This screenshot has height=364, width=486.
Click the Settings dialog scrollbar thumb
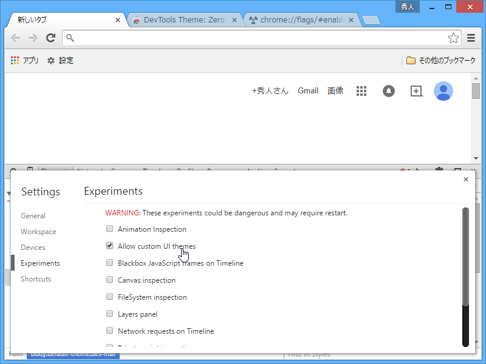coord(466,255)
